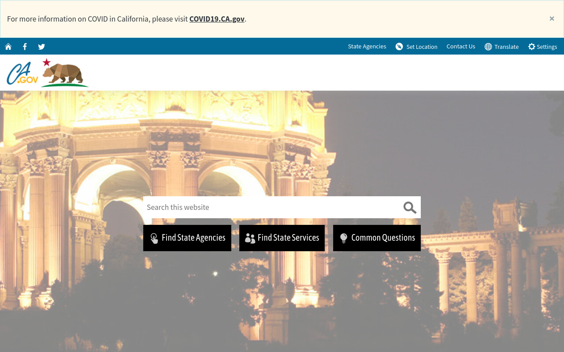Screen dimensions: 564x352
Task: Click the Find State Agencies button
Action: click(x=187, y=238)
